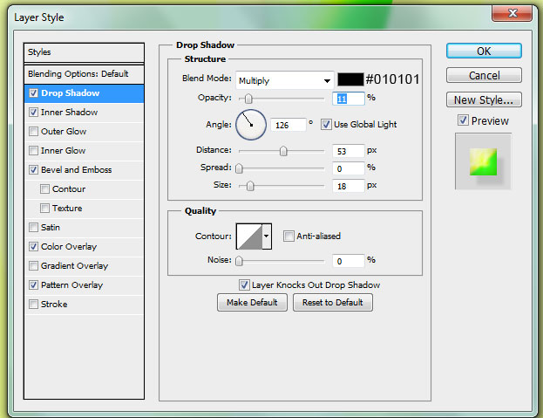Click Reset to Default button
The image size is (543, 418).
(x=332, y=303)
